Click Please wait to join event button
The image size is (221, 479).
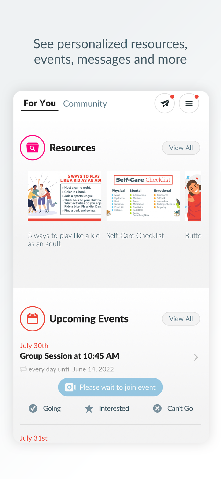pos(110,387)
